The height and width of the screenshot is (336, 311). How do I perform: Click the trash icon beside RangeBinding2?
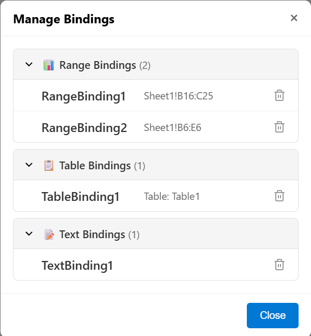point(279,127)
